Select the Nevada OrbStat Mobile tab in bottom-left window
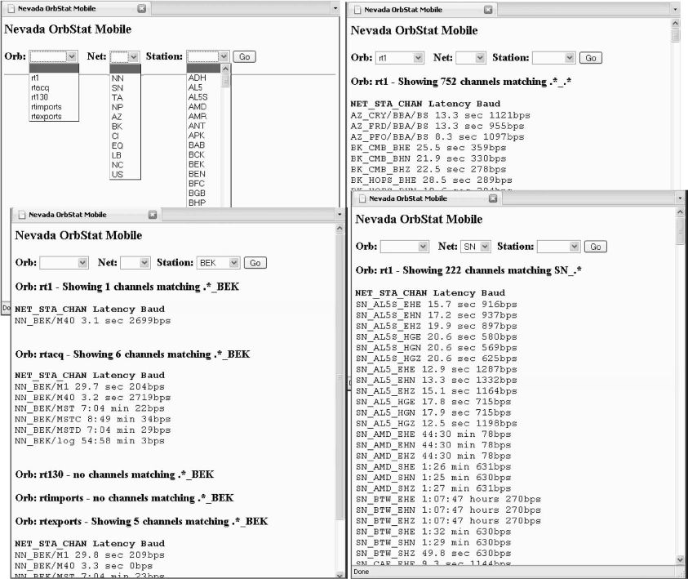 point(88,215)
